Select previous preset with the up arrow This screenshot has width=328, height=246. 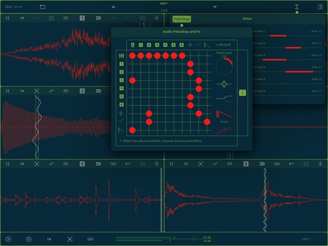click(x=113, y=7)
